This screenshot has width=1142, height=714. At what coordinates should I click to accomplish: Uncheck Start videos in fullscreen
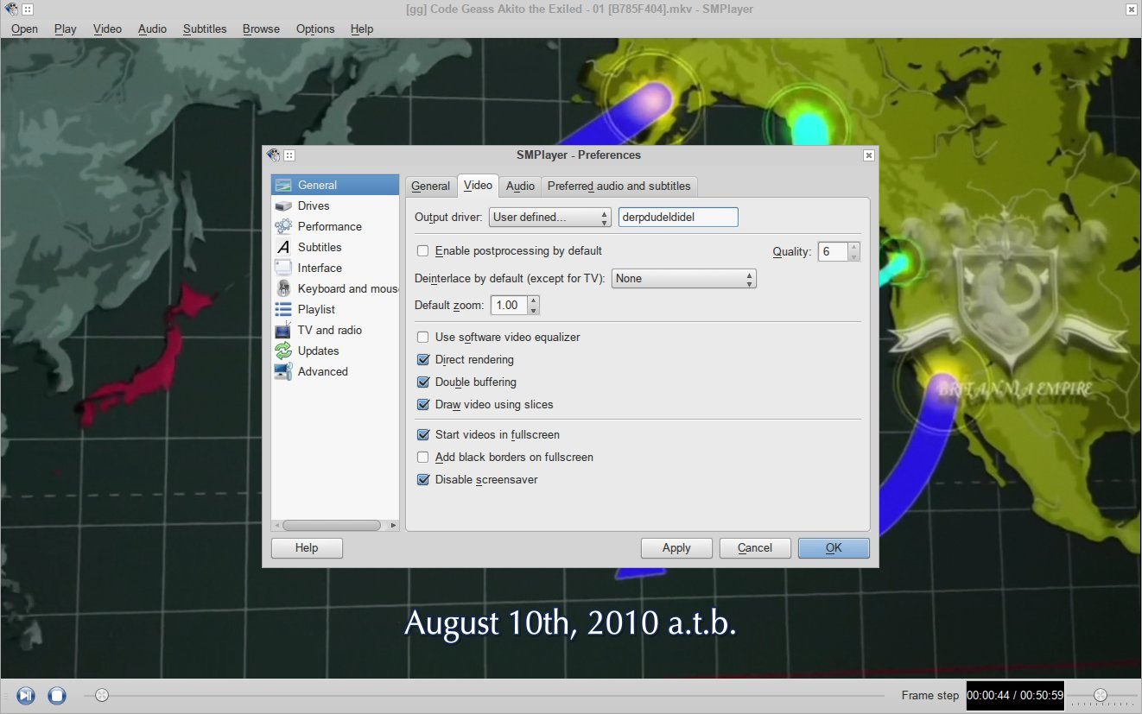(x=423, y=435)
